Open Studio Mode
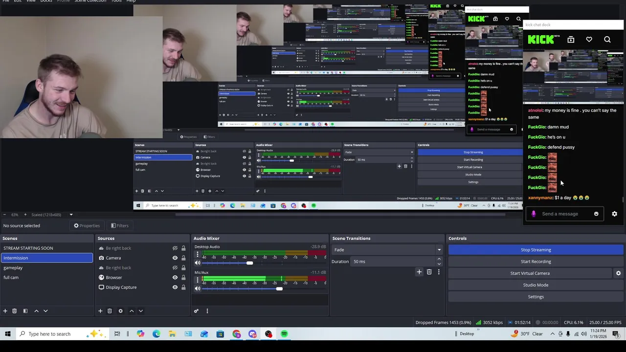Viewport: 626px width, 352px height. click(536, 285)
